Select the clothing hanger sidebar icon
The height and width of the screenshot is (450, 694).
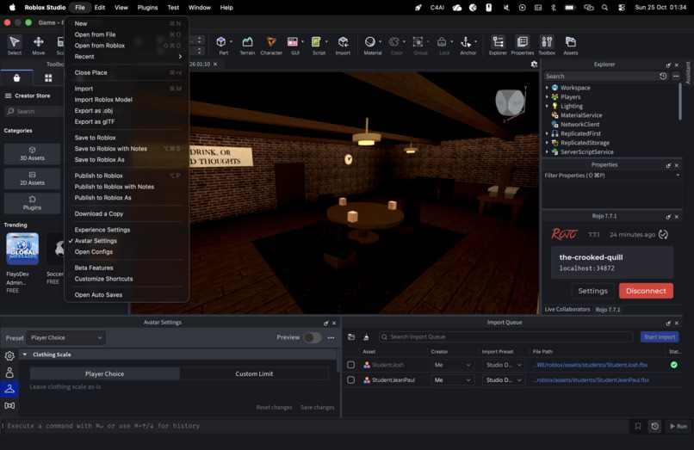tap(9, 389)
